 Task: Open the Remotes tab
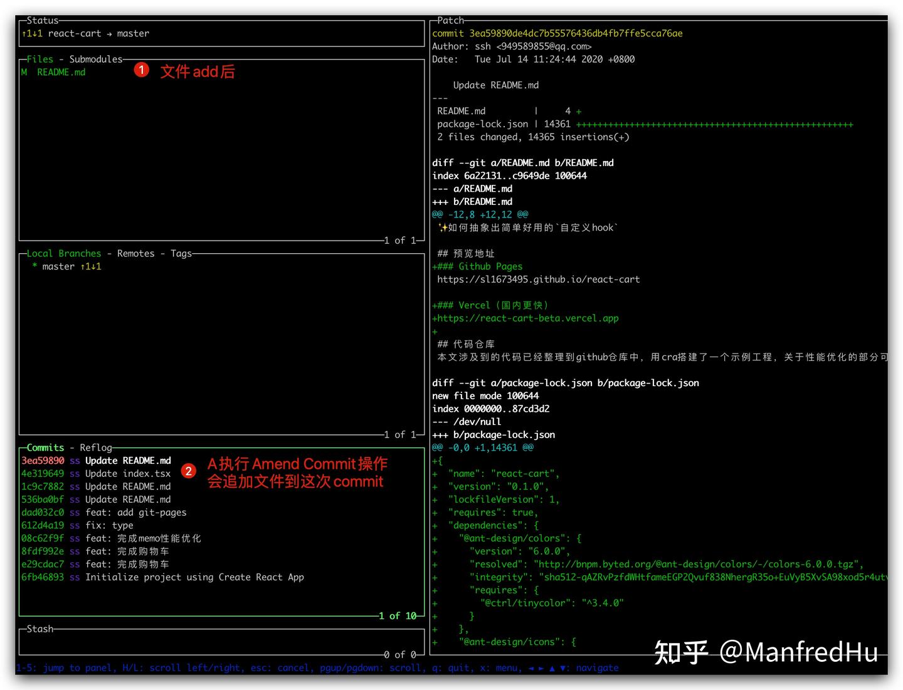click(x=135, y=254)
